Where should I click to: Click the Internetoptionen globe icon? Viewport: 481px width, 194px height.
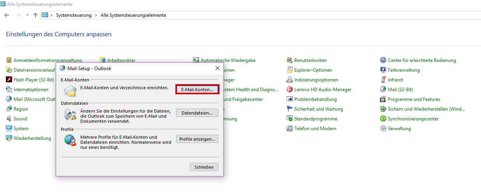click(x=9, y=90)
